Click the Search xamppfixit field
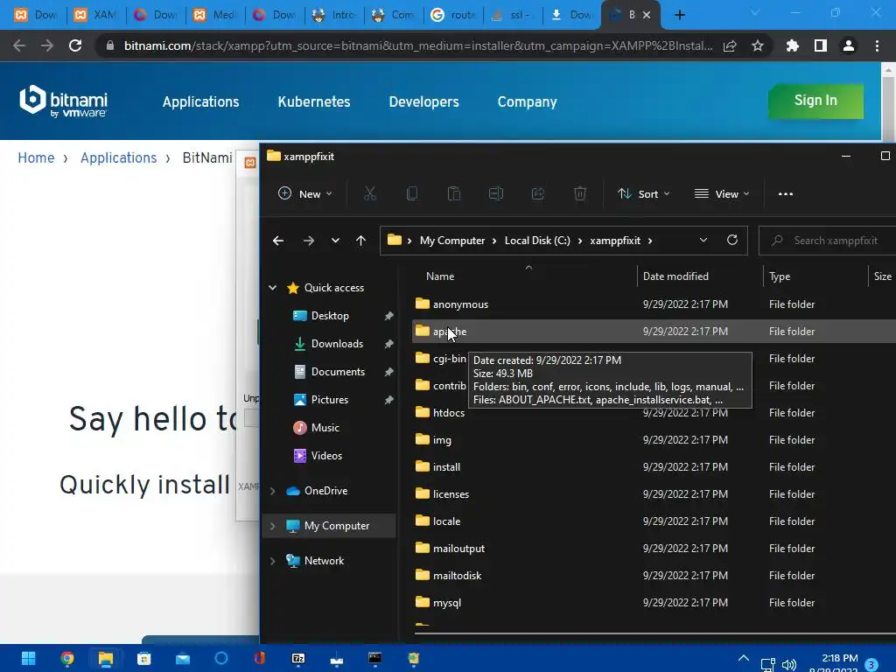 [x=828, y=241]
